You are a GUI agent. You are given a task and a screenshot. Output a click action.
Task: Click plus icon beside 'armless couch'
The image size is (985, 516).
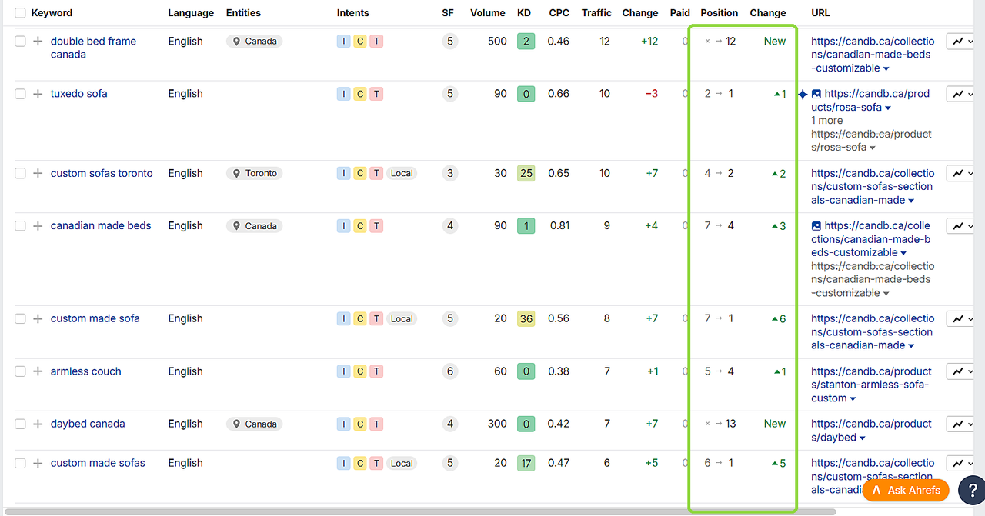[38, 371]
